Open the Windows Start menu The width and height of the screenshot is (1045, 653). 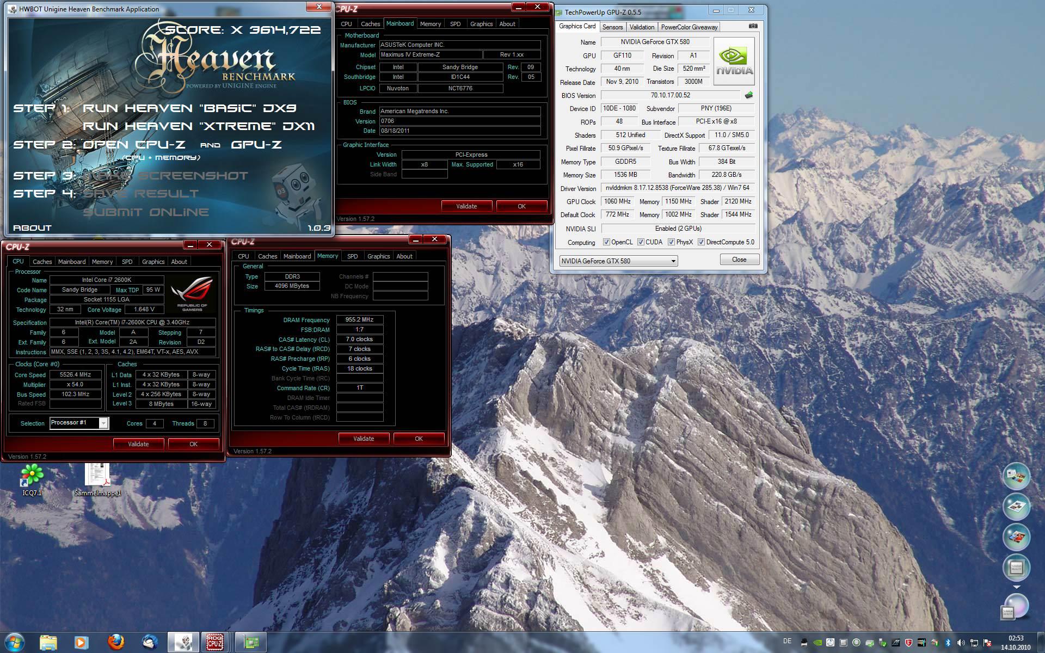click(x=15, y=643)
